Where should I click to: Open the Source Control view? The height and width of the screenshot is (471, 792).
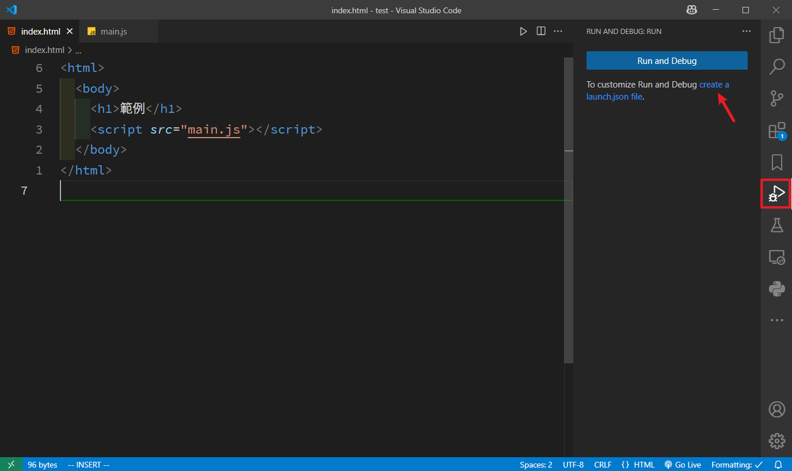point(776,98)
